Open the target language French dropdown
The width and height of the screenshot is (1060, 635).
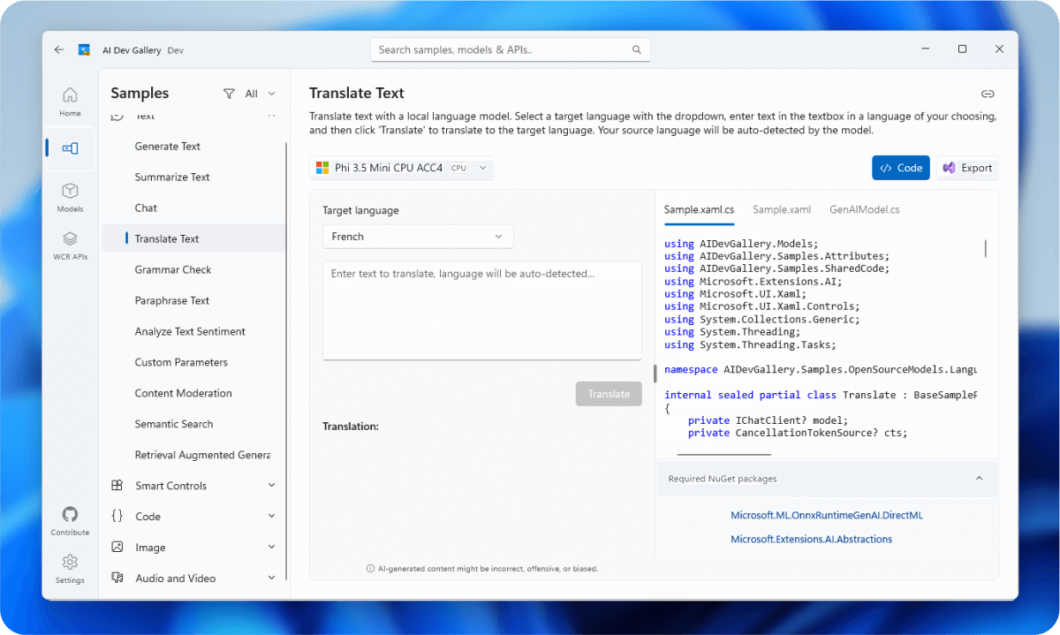pyautogui.click(x=417, y=236)
